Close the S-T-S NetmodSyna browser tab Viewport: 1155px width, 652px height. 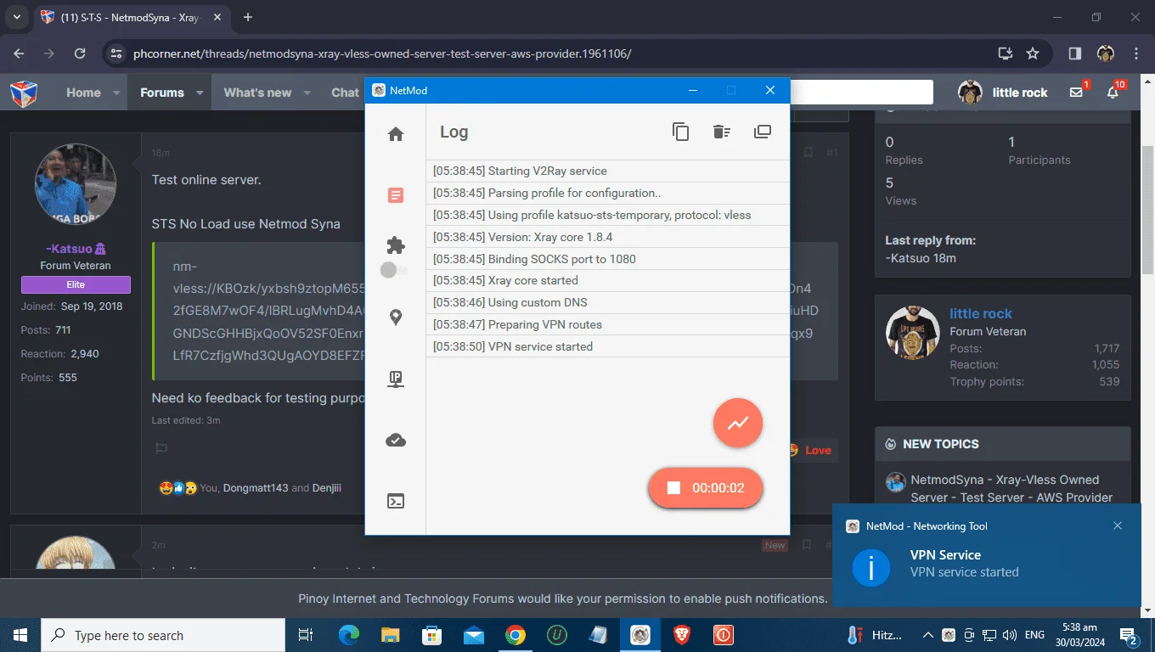coord(216,17)
